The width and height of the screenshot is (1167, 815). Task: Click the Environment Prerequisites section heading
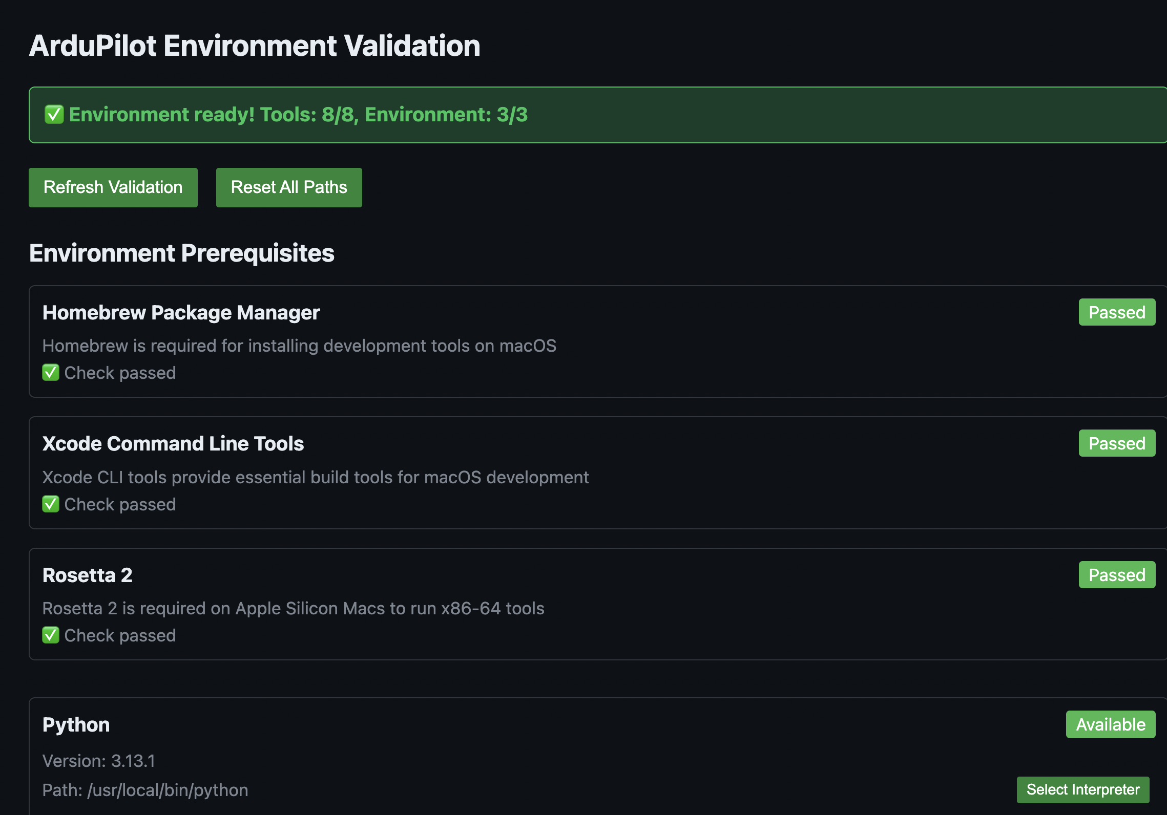click(x=181, y=253)
